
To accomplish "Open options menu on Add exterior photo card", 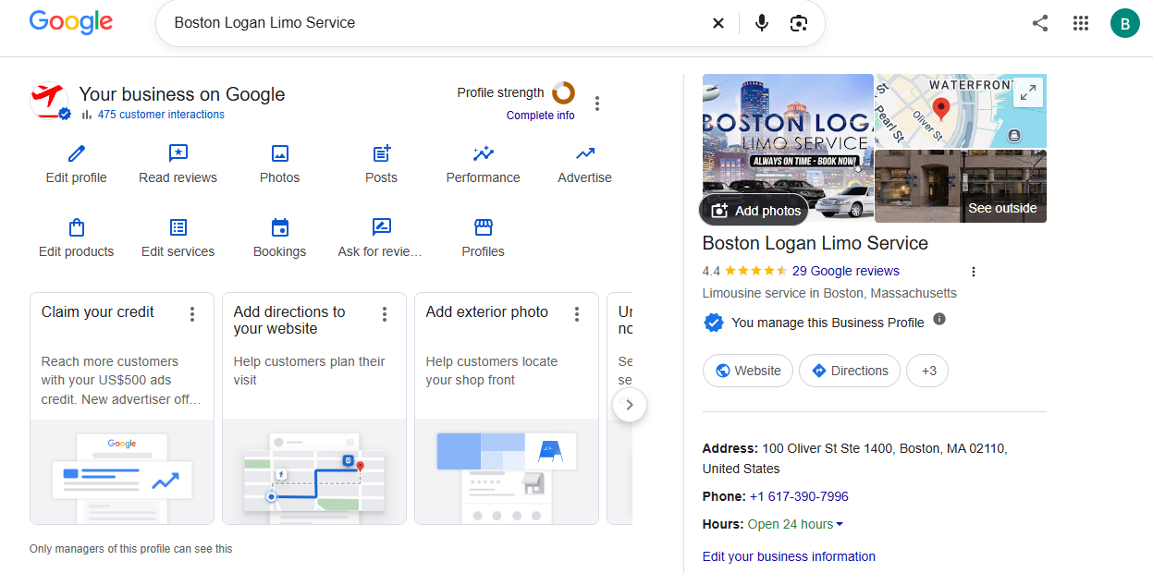I will pos(577,314).
